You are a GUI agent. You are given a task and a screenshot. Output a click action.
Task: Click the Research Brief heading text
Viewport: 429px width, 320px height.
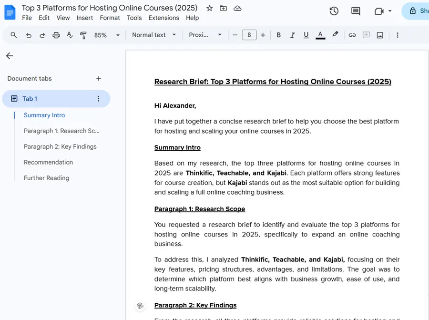[x=273, y=82]
